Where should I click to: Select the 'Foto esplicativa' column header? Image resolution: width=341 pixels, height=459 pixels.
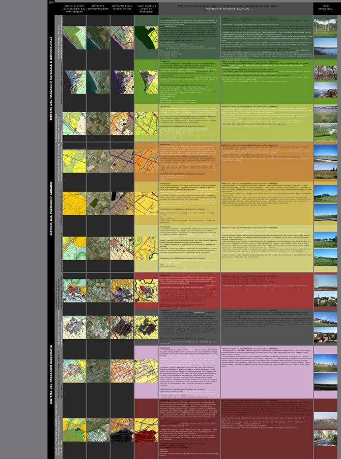pyautogui.click(x=325, y=8)
